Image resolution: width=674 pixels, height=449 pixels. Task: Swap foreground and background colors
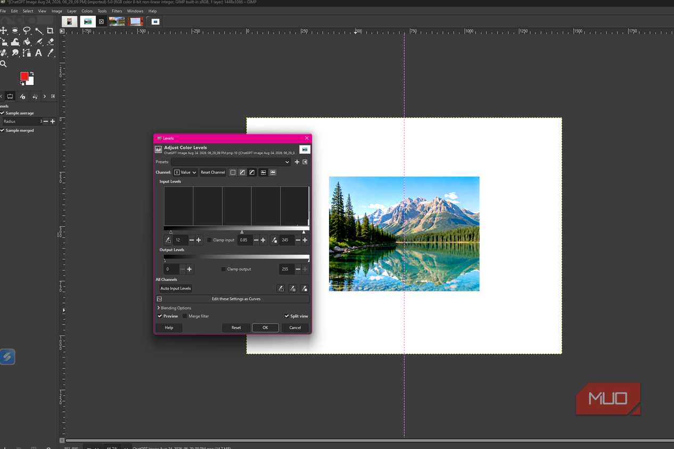(32, 73)
